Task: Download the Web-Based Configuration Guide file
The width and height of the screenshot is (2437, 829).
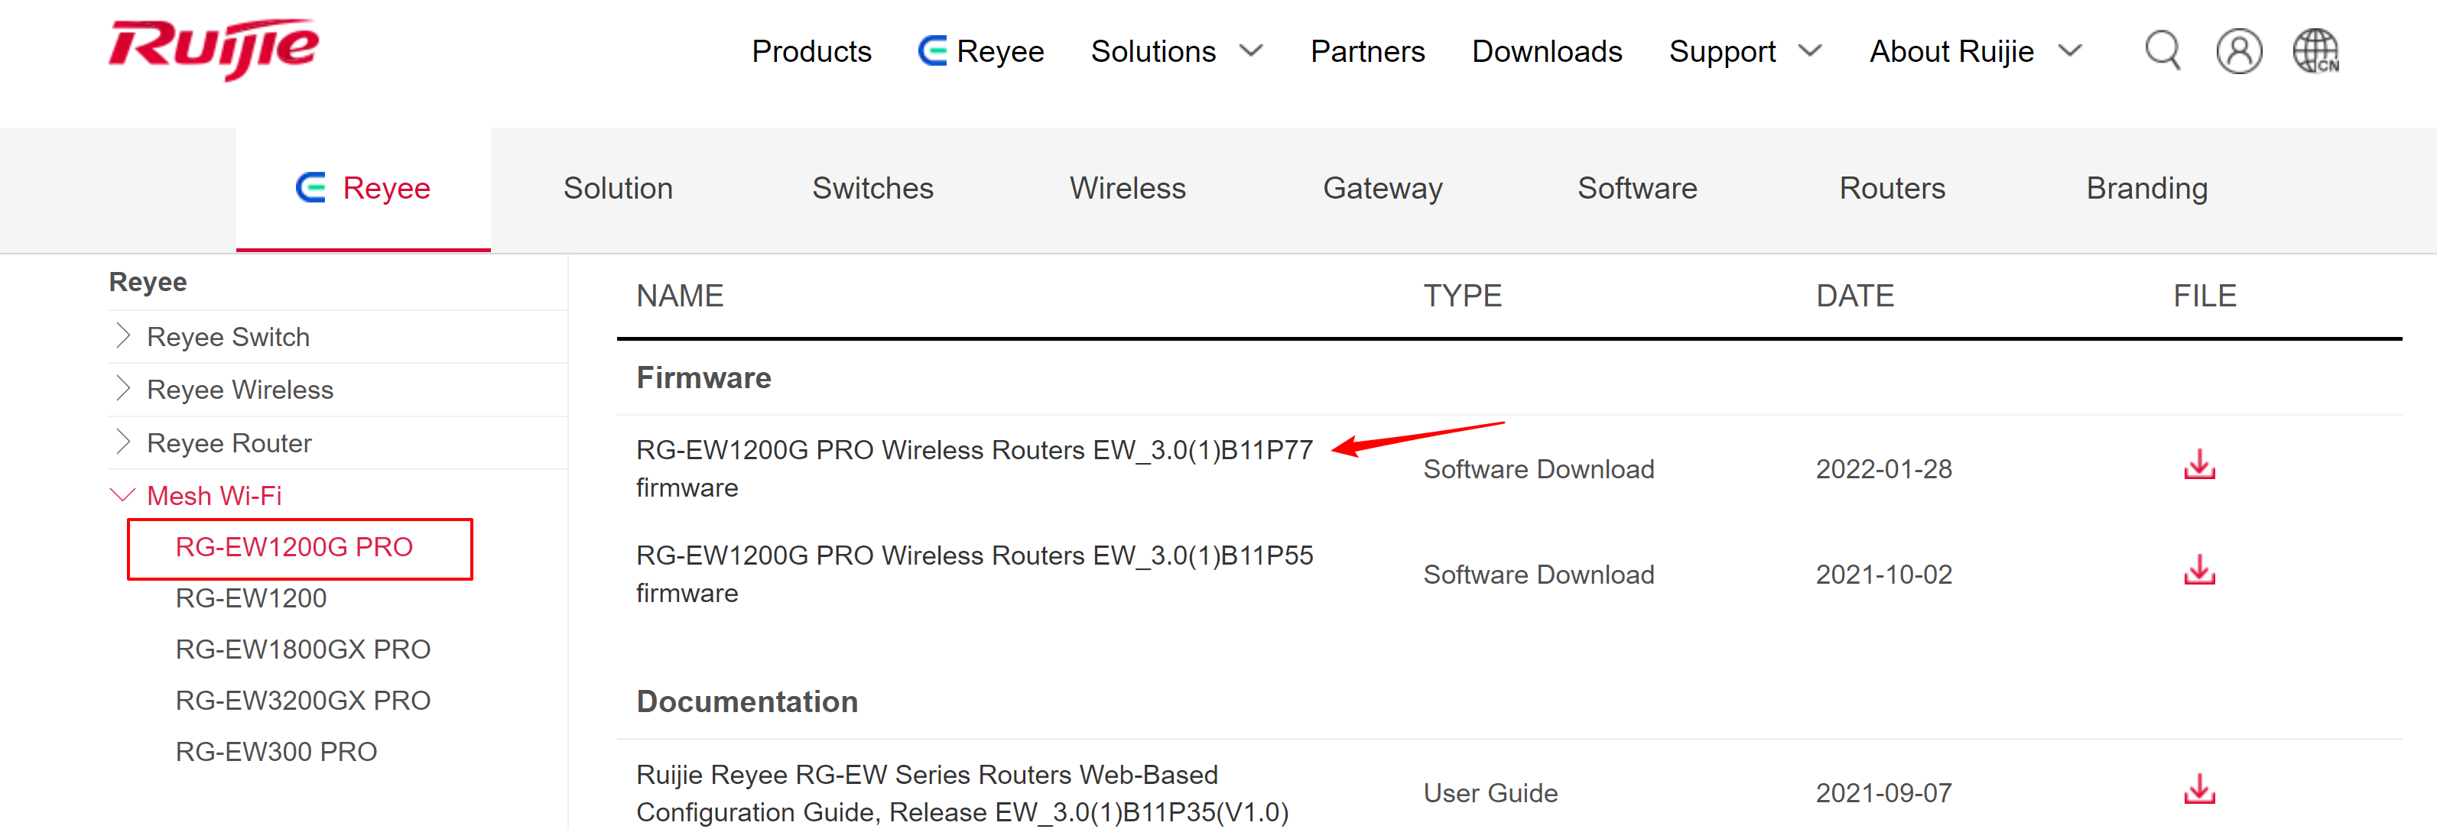Action: [x=2199, y=789]
